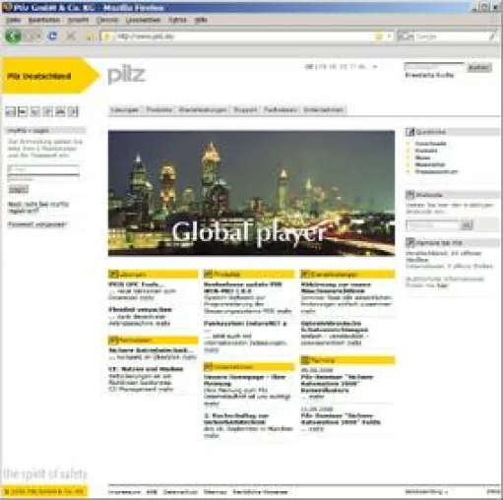Image resolution: width=503 pixels, height=500 pixels.
Task: Click the first small icon above myPilz login
Action: 11,112
